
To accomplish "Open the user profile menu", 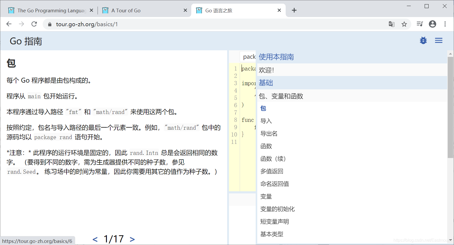I will [x=433, y=24].
